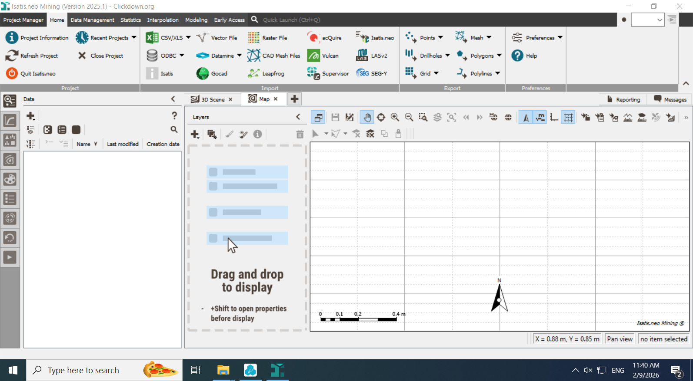Screen dimensions: 693x381
Task: Open the Preferences dropdown arrow
Action: [560, 38]
